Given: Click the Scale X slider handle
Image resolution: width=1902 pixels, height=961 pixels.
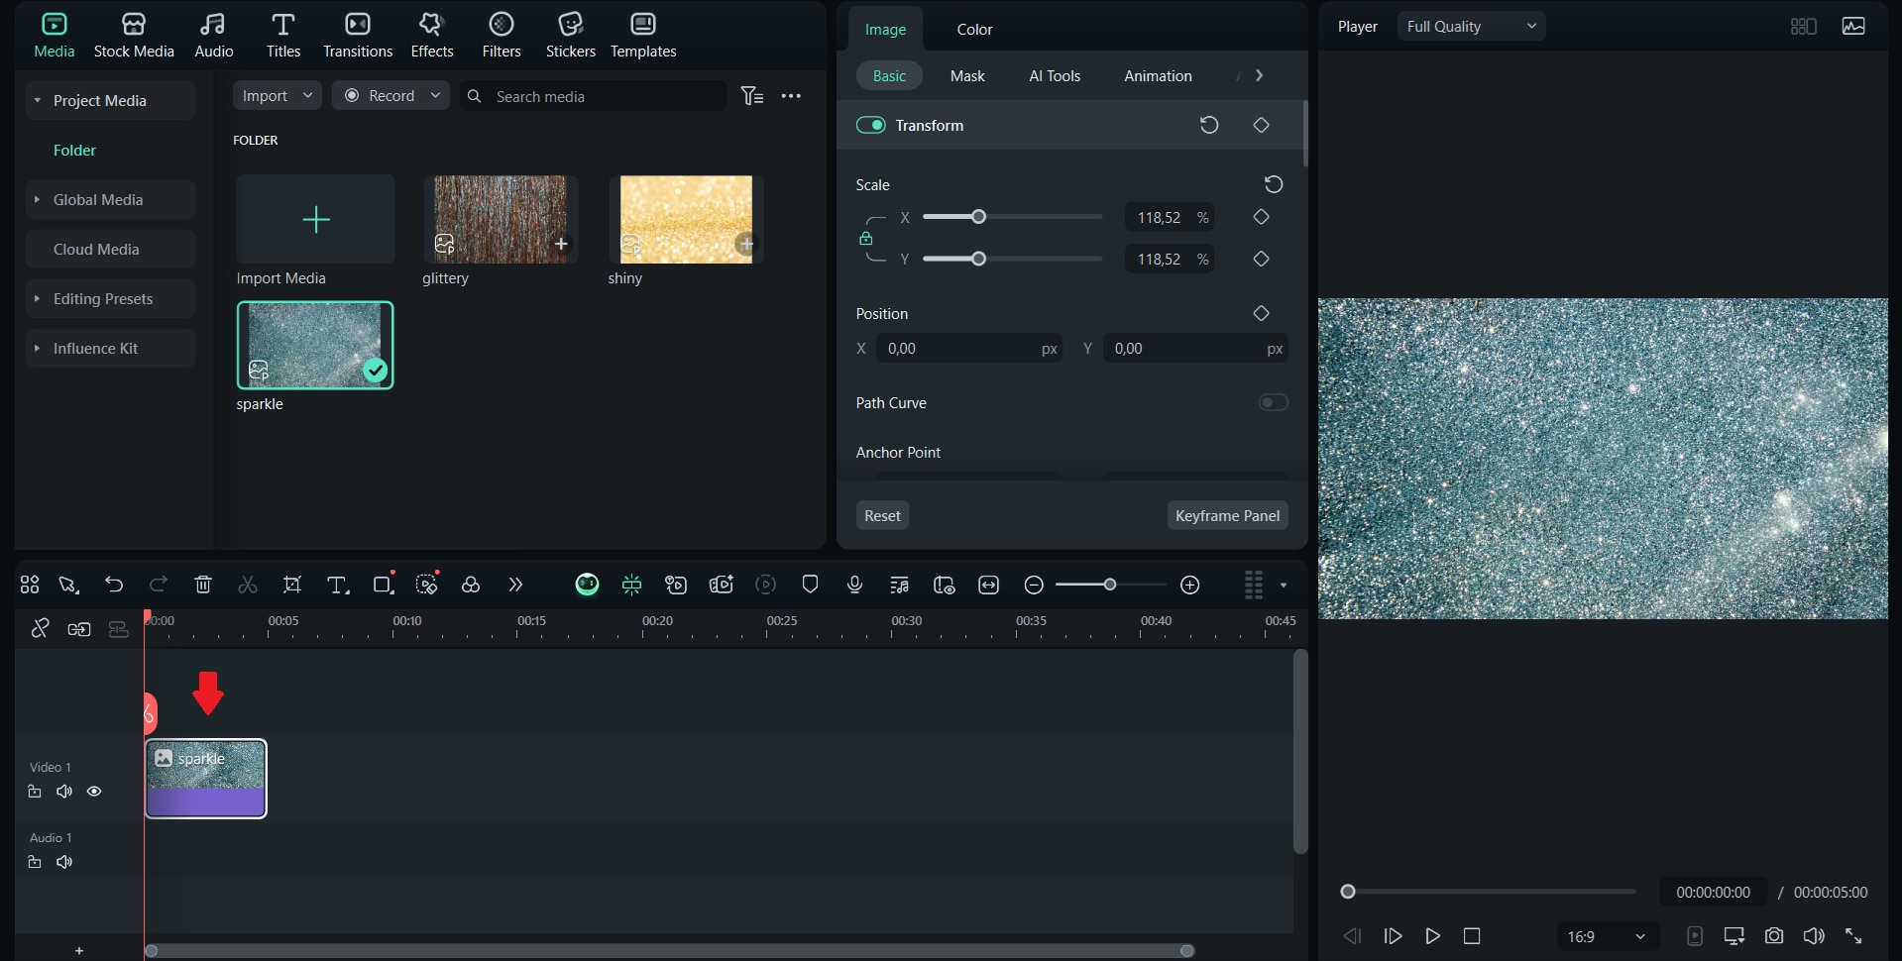Looking at the screenshot, I should (978, 217).
